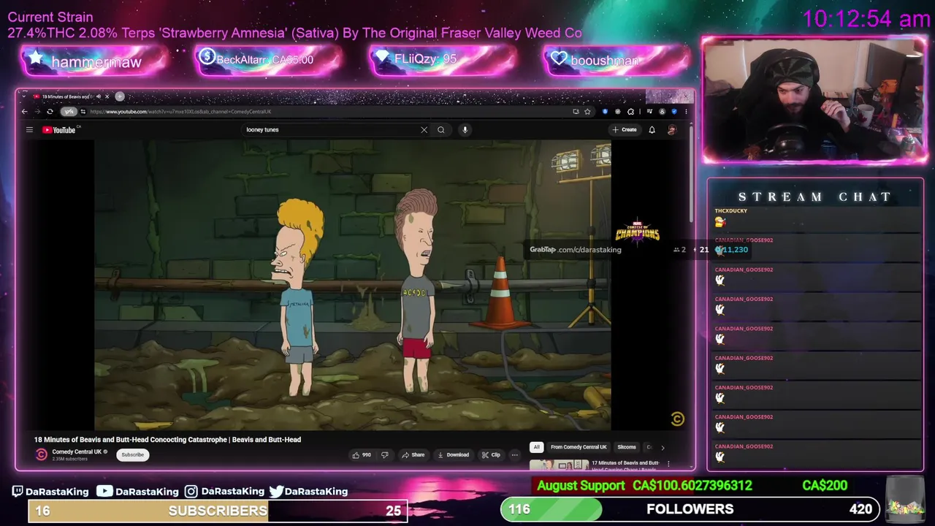Open YouTube notifications bell
Screen dimensions: 935x526
[x=652, y=130]
